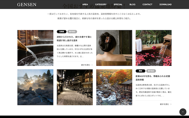Screen dimensions: 189x118
Task: Click the Kanto article excerpt starting 当温泉は群馬県北部
Action: [154, 90]
